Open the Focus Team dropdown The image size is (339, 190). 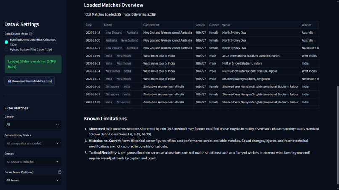[33, 180]
